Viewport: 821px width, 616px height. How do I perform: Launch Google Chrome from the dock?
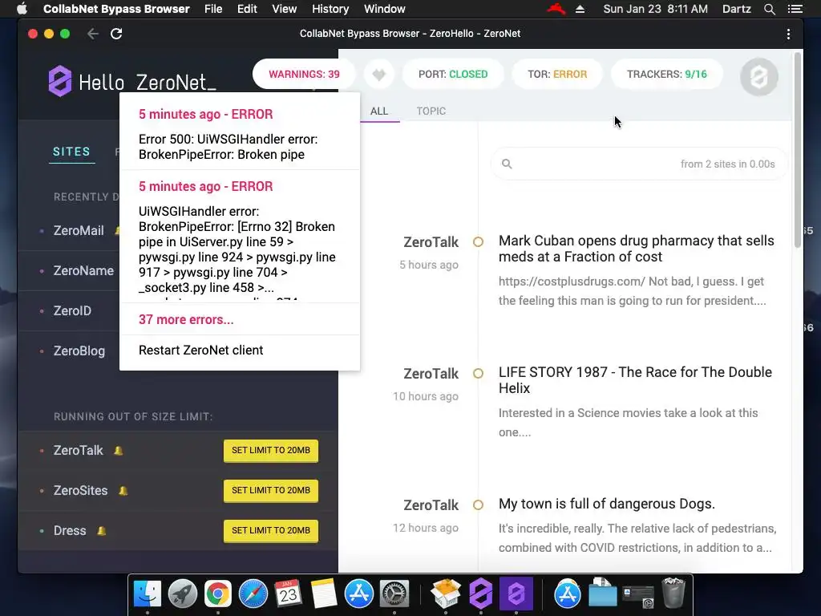click(218, 594)
